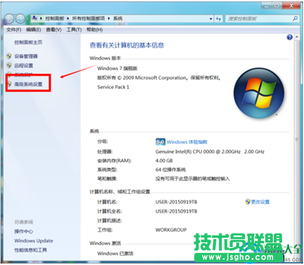Open the 文件(F) menu
The height and width of the screenshot is (265, 304).
[x=14, y=30]
